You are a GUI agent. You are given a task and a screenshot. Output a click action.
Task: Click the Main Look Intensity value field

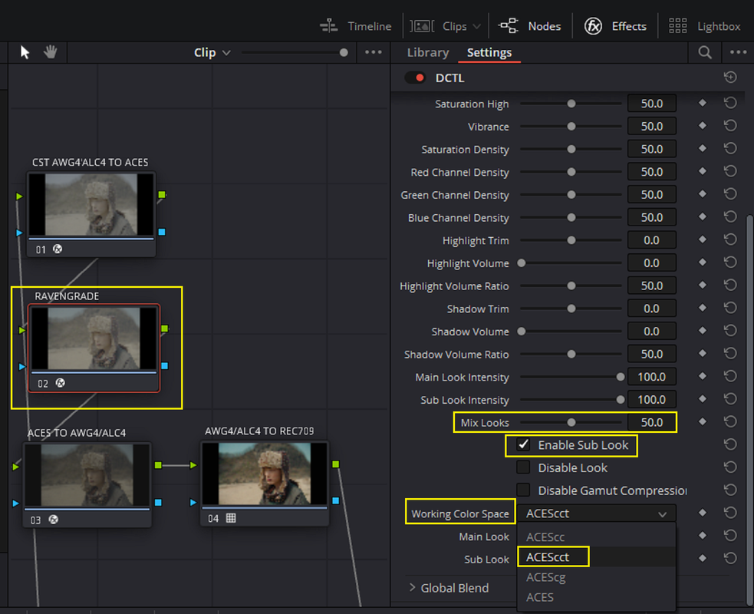coord(651,377)
